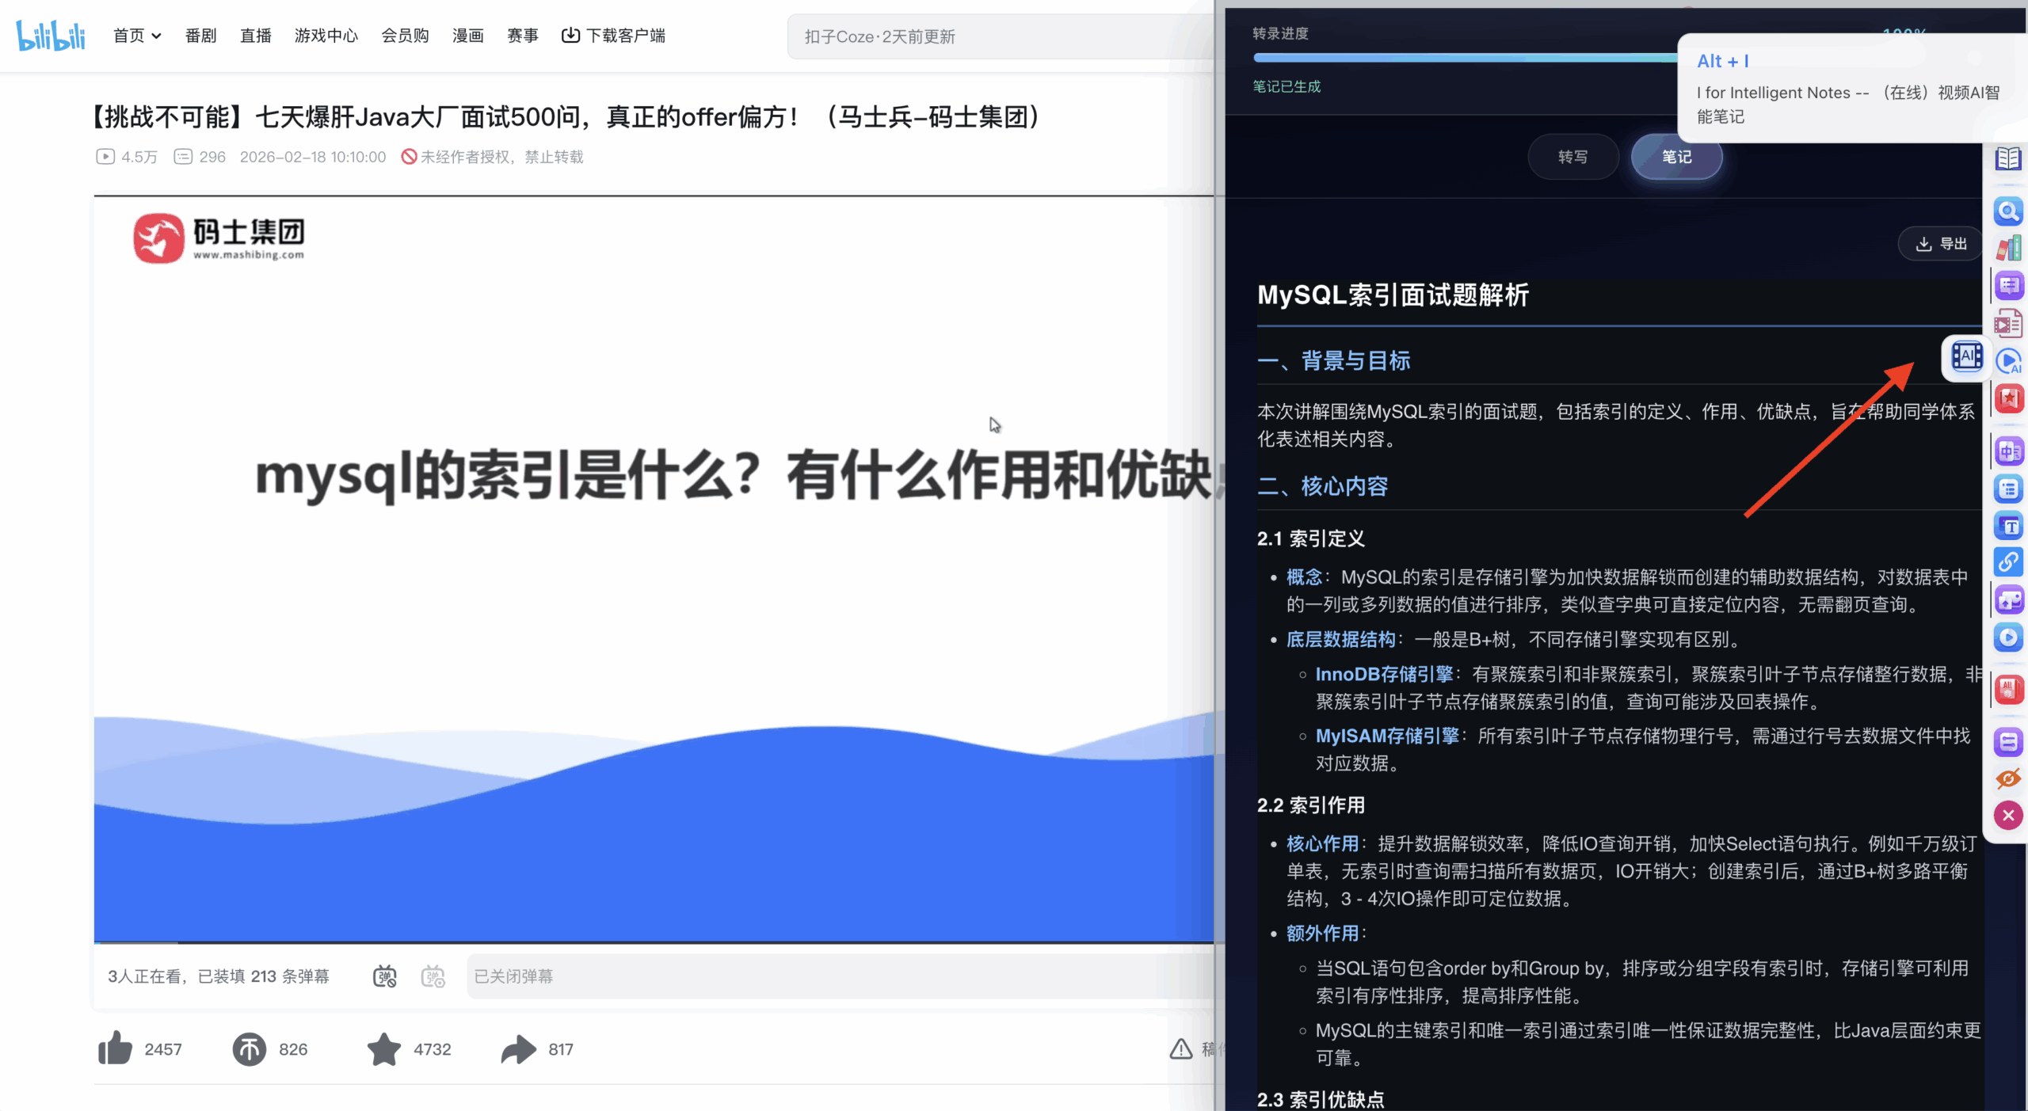Click the magnifier search icon in sidebar
2028x1111 pixels.
(2007, 211)
